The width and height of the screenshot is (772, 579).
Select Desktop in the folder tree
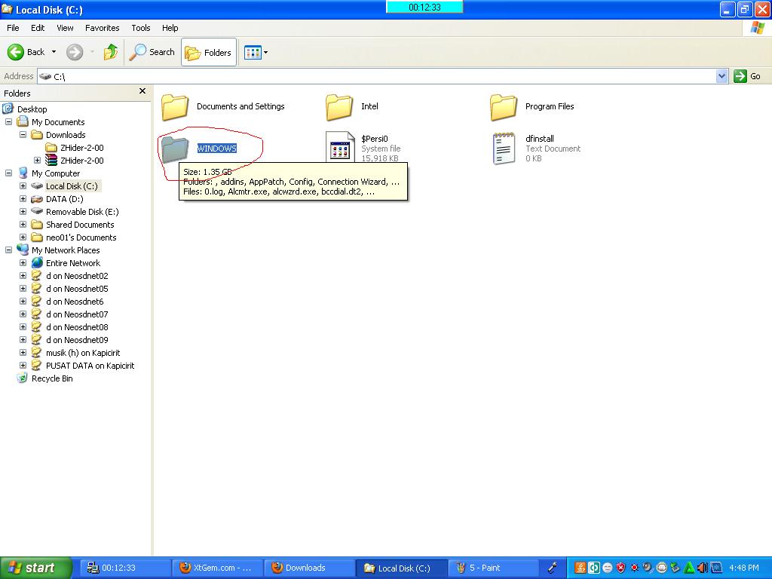click(x=32, y=109)
